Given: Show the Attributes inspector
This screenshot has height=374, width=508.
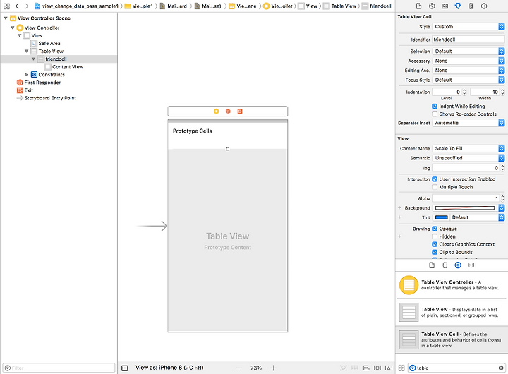Looking at the screenshot, I should point(458,6).
